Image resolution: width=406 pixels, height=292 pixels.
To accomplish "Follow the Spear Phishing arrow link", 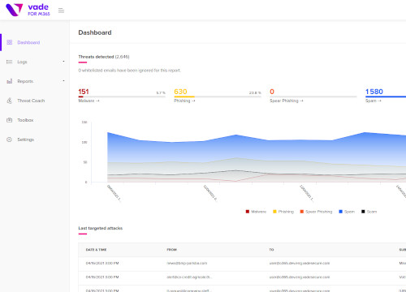I will click(287, 101).
